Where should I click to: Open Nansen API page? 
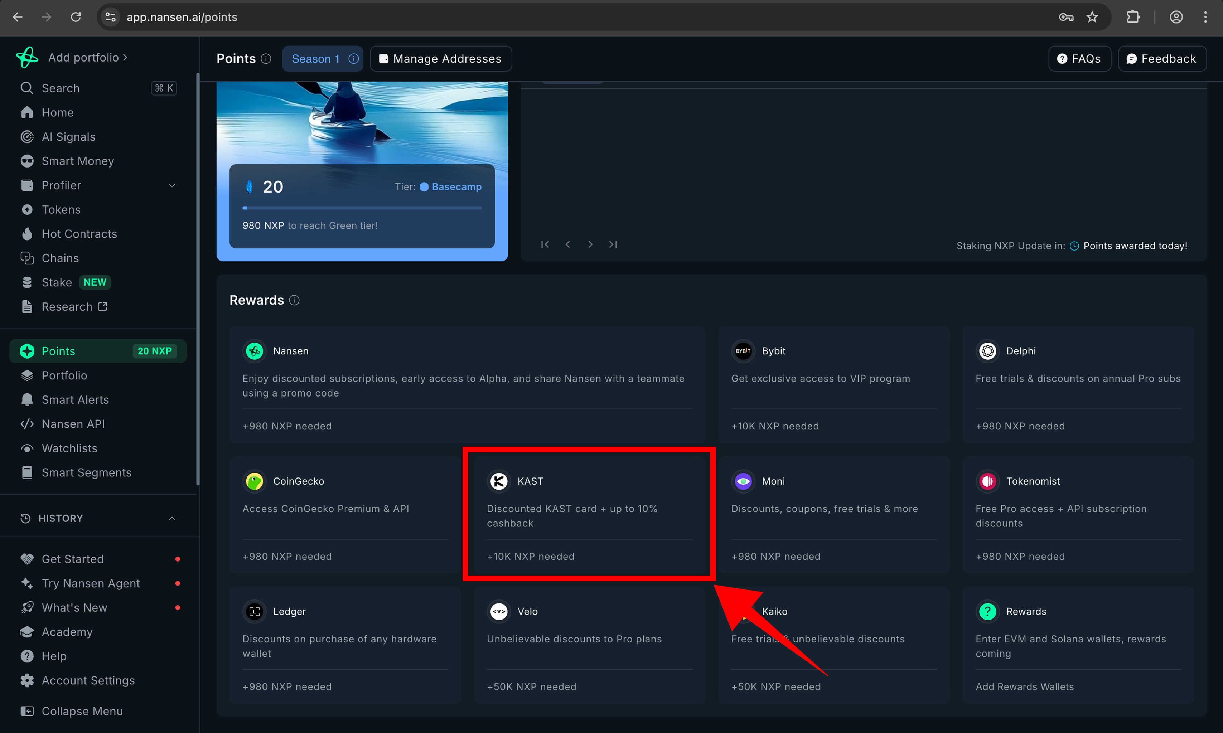[x=98, y=423]
